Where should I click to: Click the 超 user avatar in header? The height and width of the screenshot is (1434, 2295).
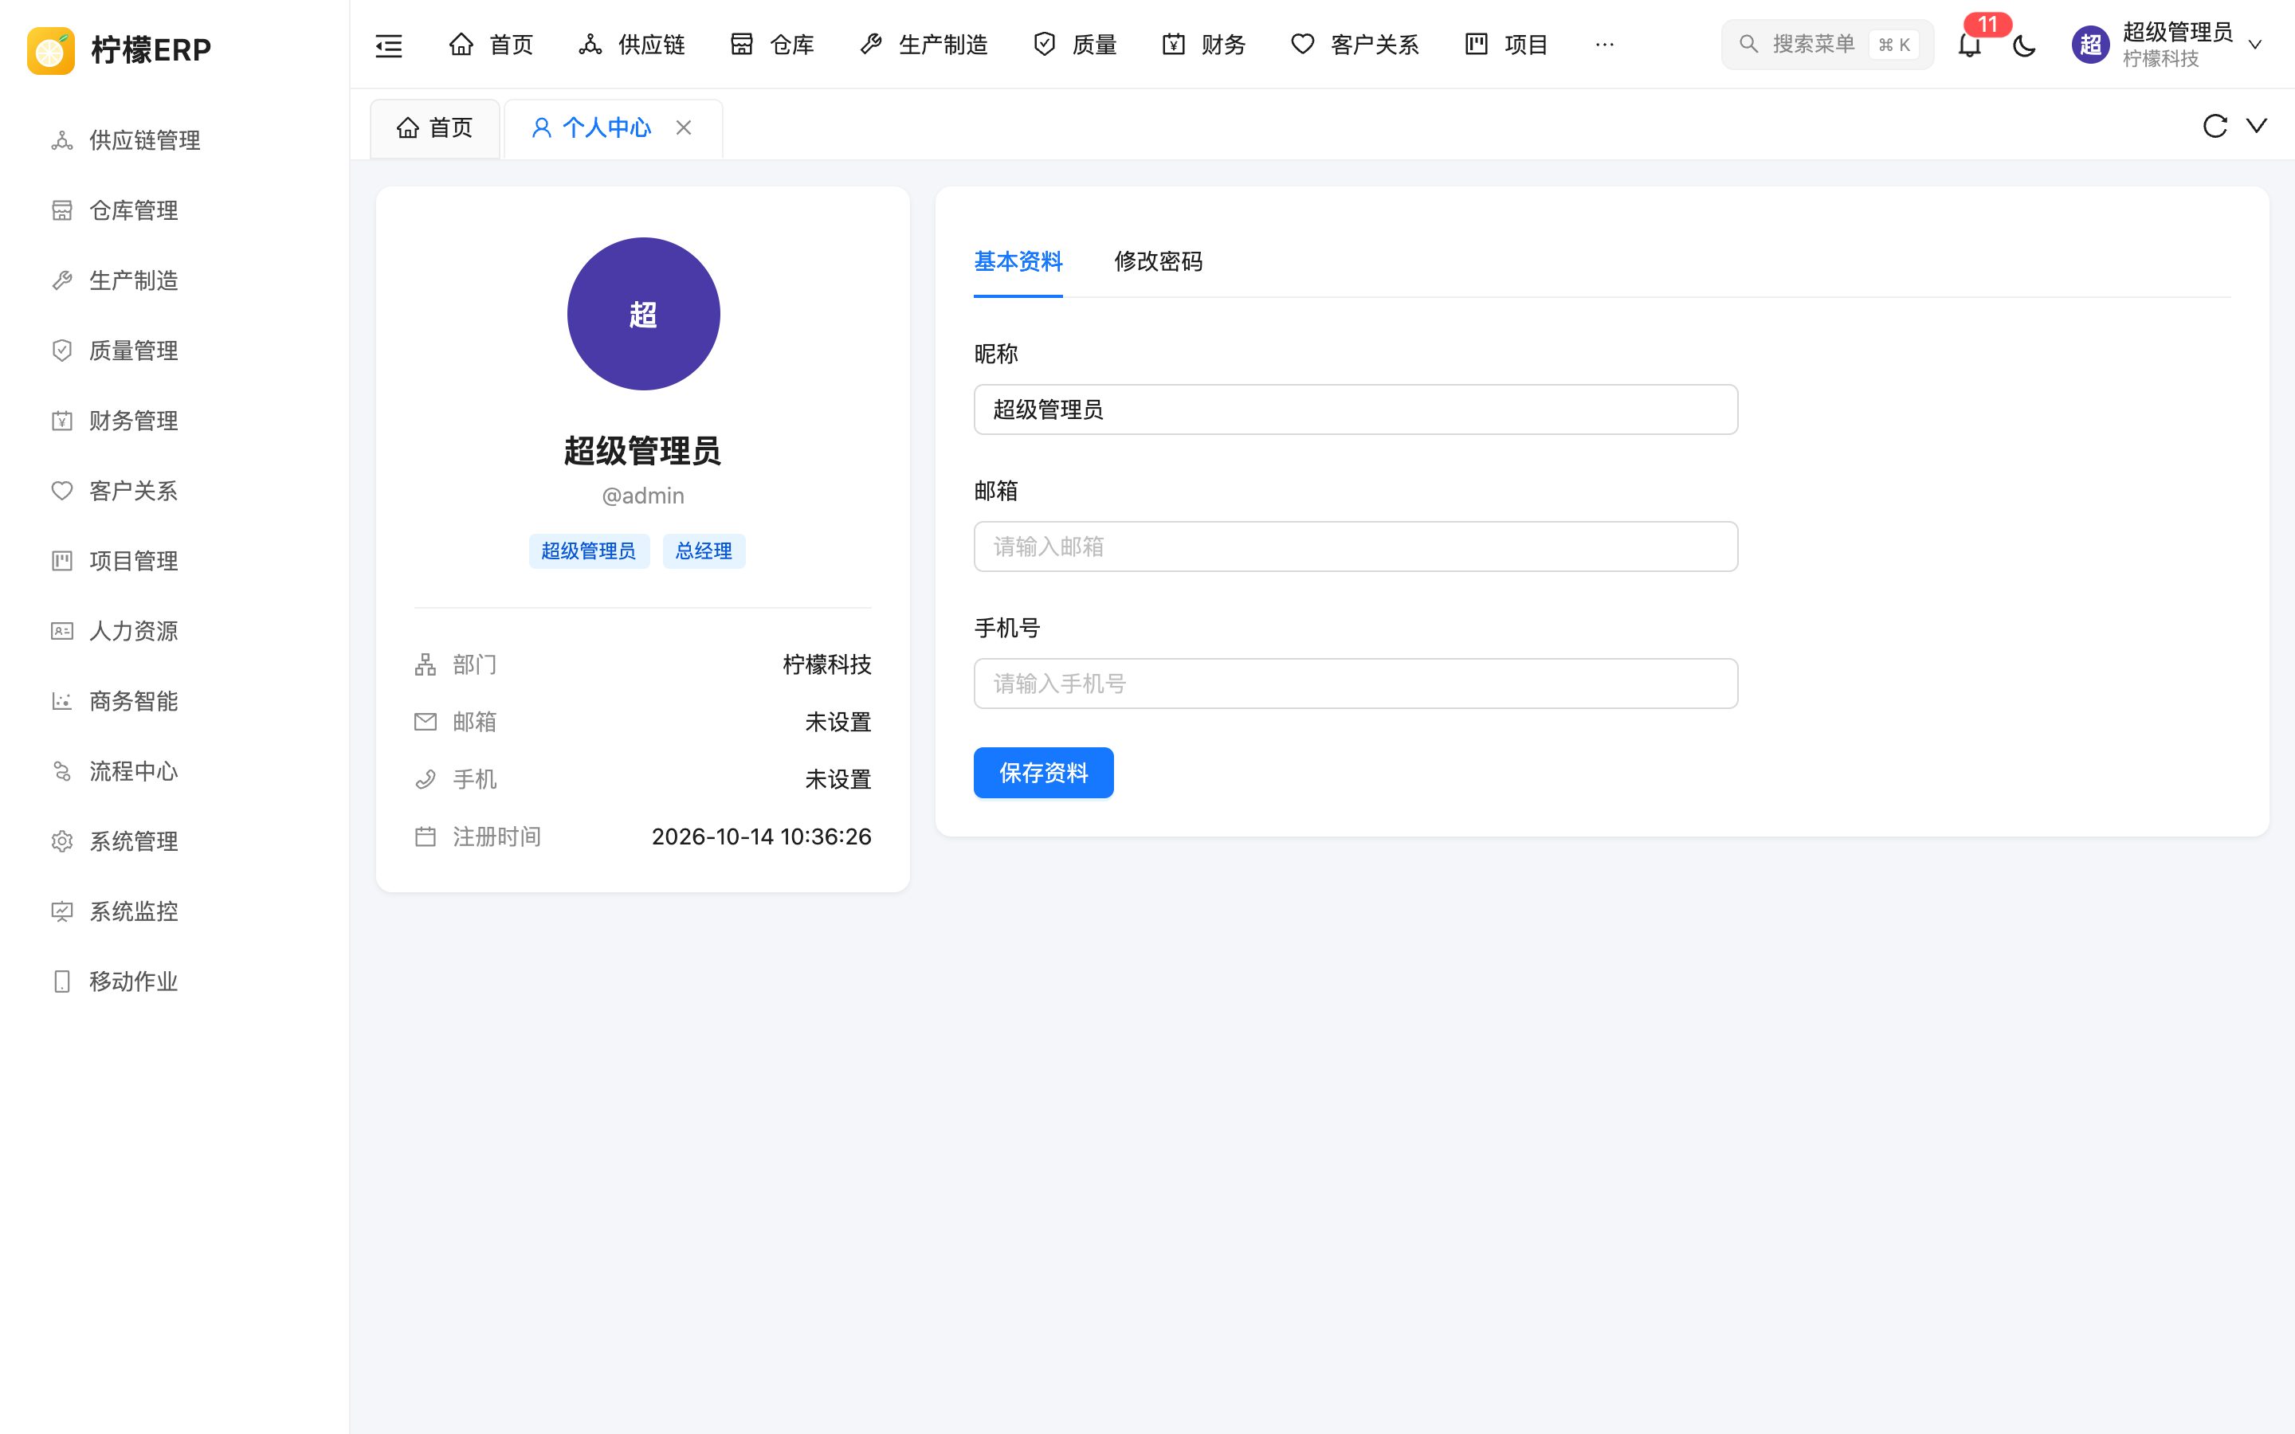pos(2090,45)
